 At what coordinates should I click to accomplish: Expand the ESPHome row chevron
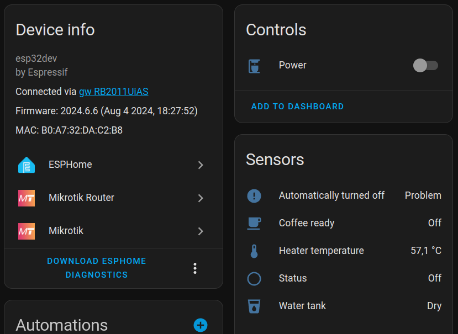[x=201, y=165]
